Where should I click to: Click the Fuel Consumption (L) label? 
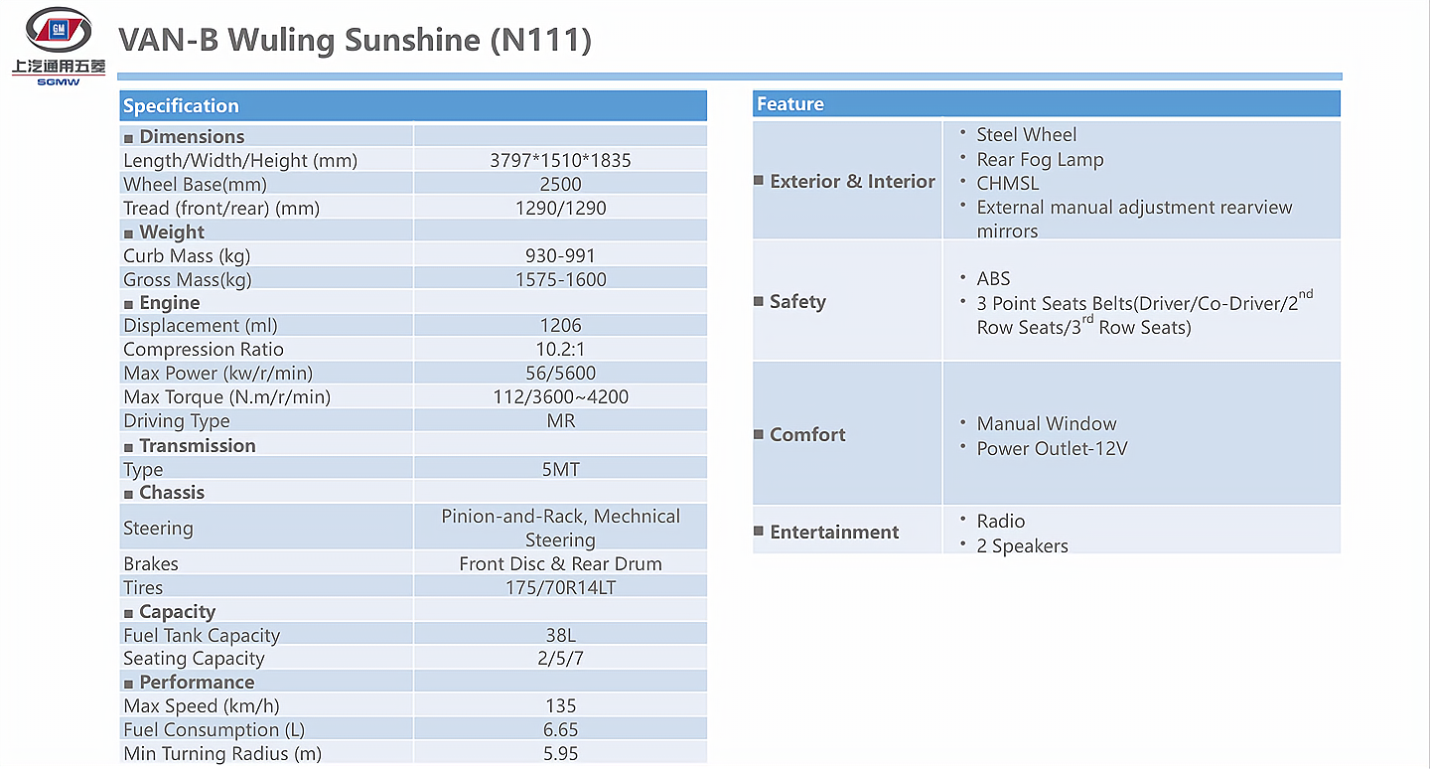[214, 729]
